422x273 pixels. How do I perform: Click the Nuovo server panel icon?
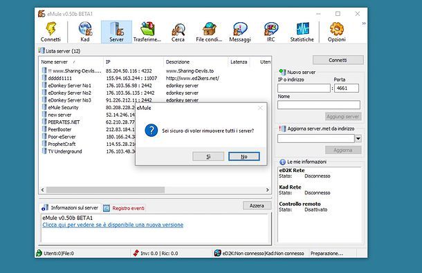point(282,72)
